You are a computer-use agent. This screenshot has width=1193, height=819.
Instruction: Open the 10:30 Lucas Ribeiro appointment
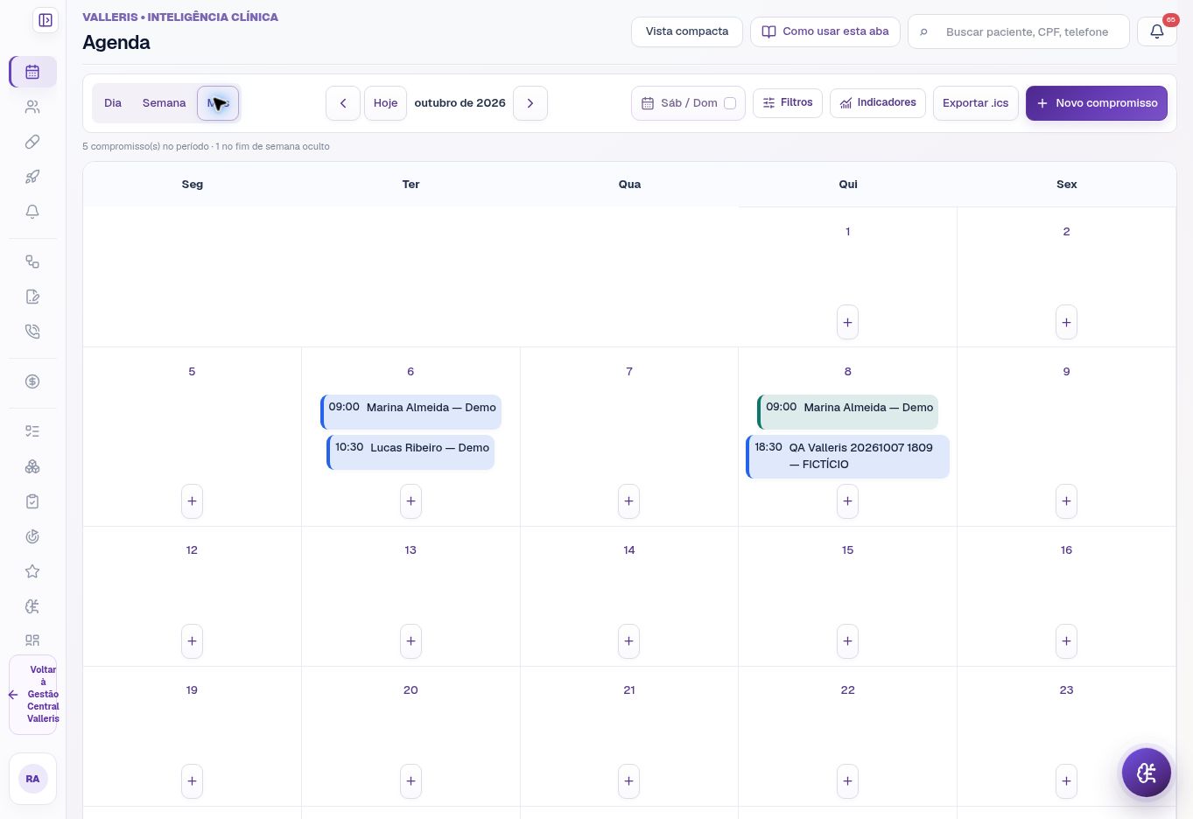pyautogui.click(x=411, y=452)
